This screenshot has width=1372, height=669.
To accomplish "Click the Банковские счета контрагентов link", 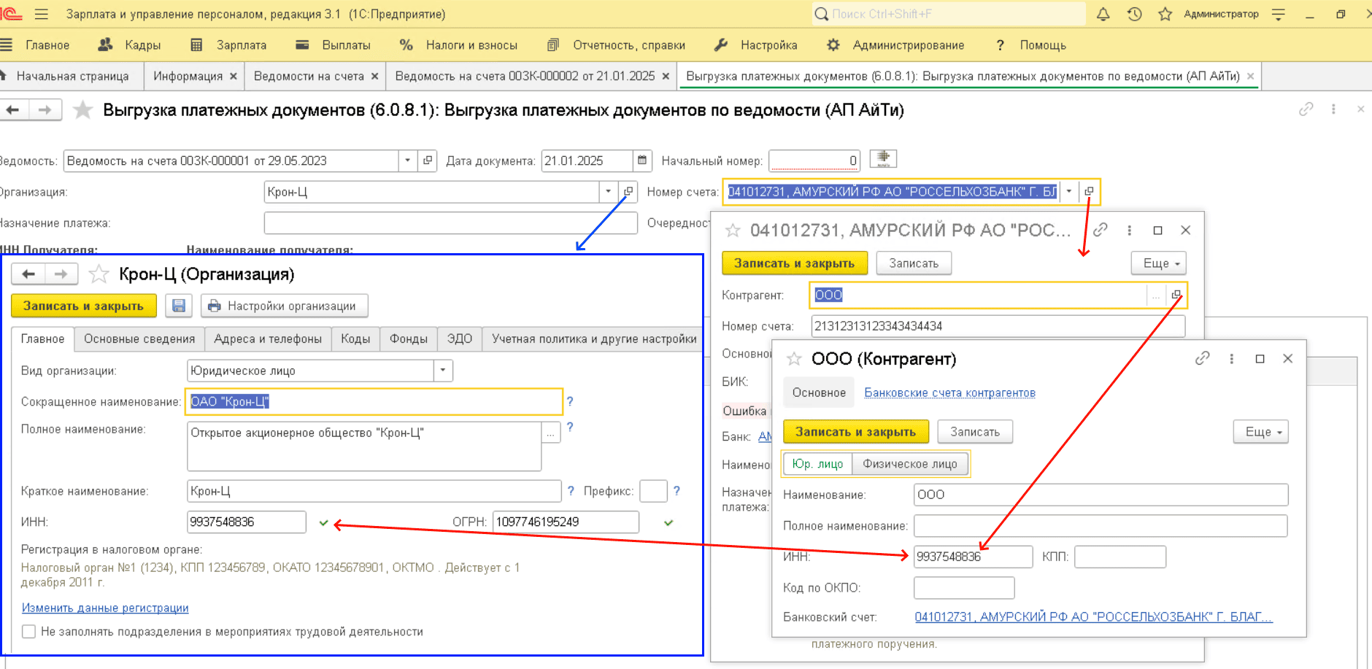I will [949, 392].
